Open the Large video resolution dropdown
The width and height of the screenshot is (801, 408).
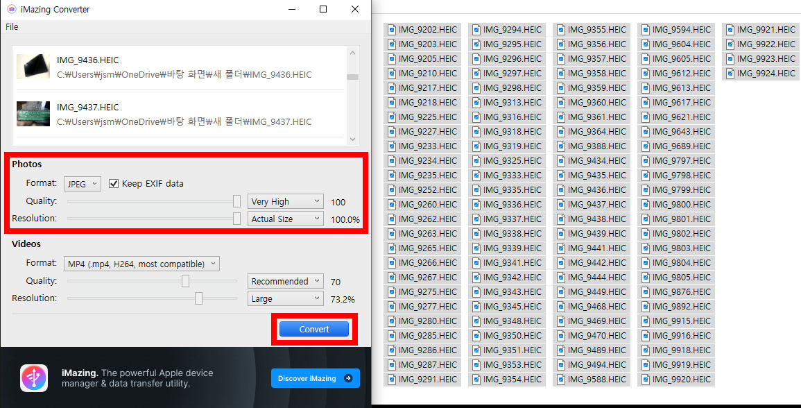285,298
